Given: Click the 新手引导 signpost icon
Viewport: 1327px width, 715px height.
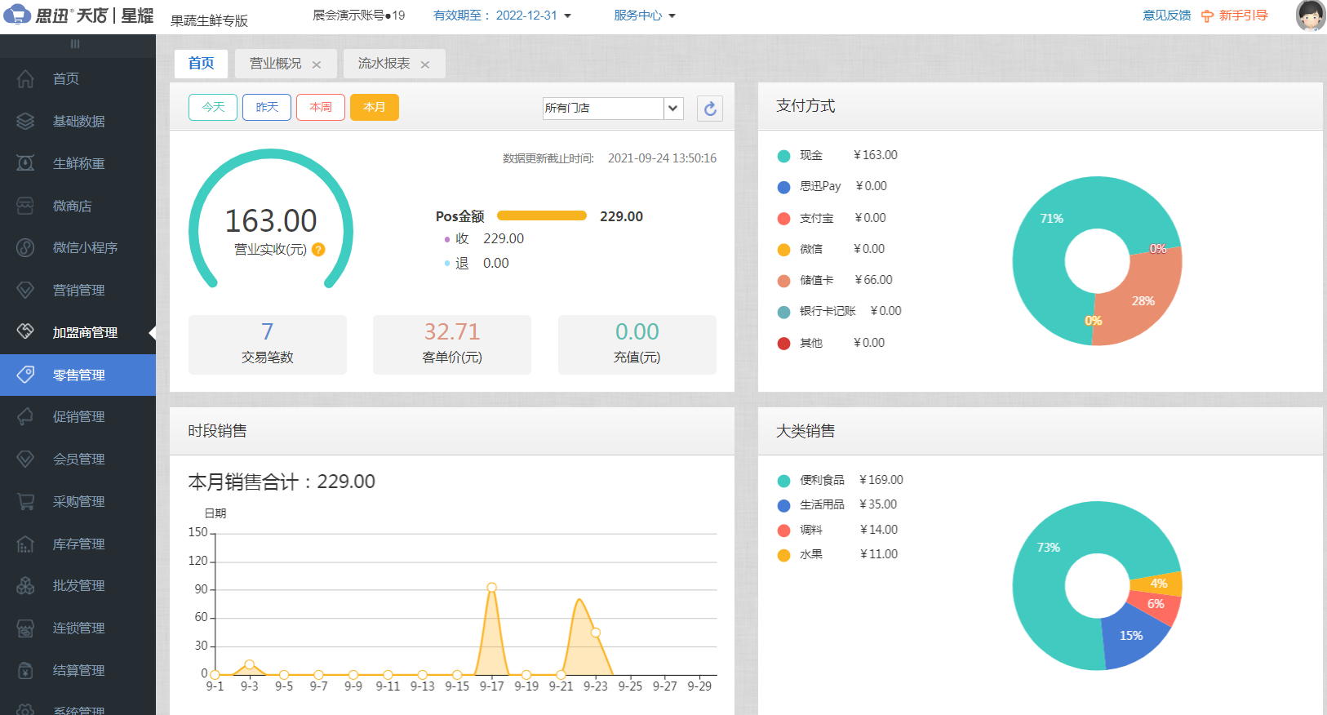Looking at the screenshot, I should (x=1207, y=16).
